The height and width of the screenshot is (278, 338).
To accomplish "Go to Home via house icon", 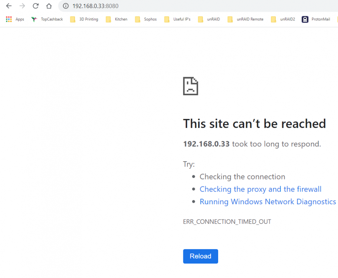I will pos(49,6).
